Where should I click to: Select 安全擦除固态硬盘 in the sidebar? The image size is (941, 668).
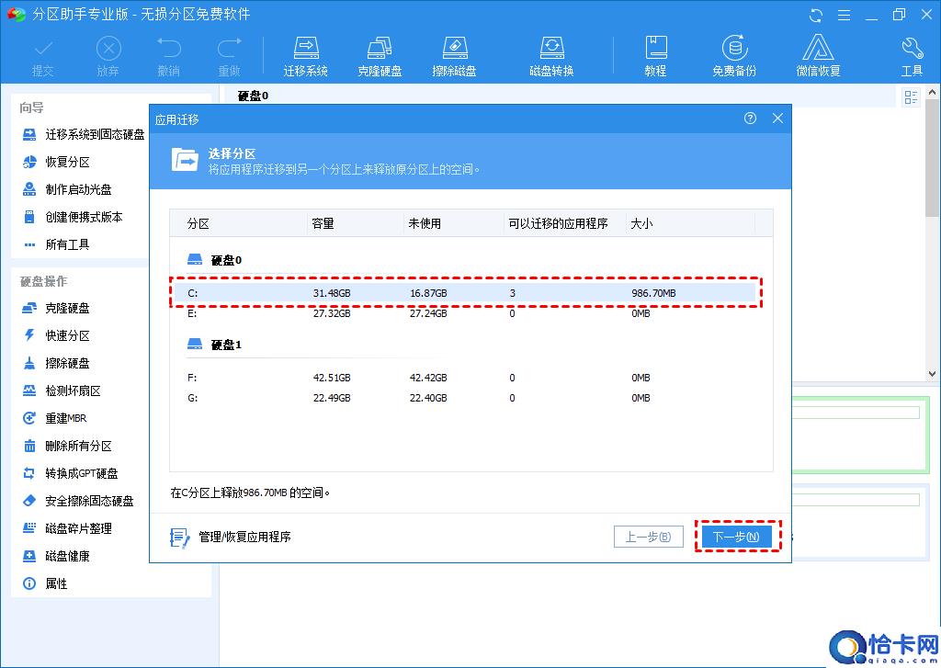coord(77,501)
